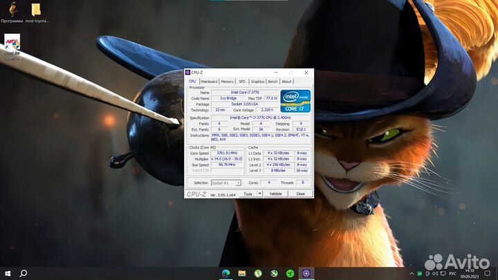
Task: Close the CPU-Z window with the X
Action: (306, 73)
